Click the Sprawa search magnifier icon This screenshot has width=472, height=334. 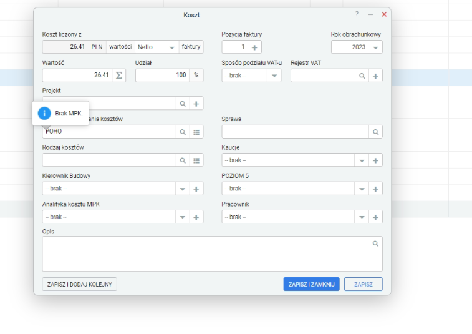(376, 132)
